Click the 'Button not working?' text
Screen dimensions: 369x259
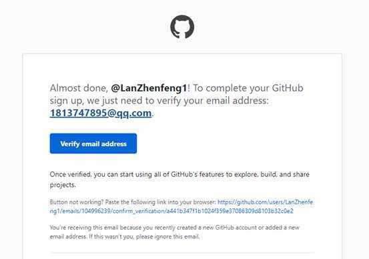77,202
